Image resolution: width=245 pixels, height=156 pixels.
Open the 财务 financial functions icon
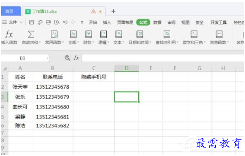[88, 34]
